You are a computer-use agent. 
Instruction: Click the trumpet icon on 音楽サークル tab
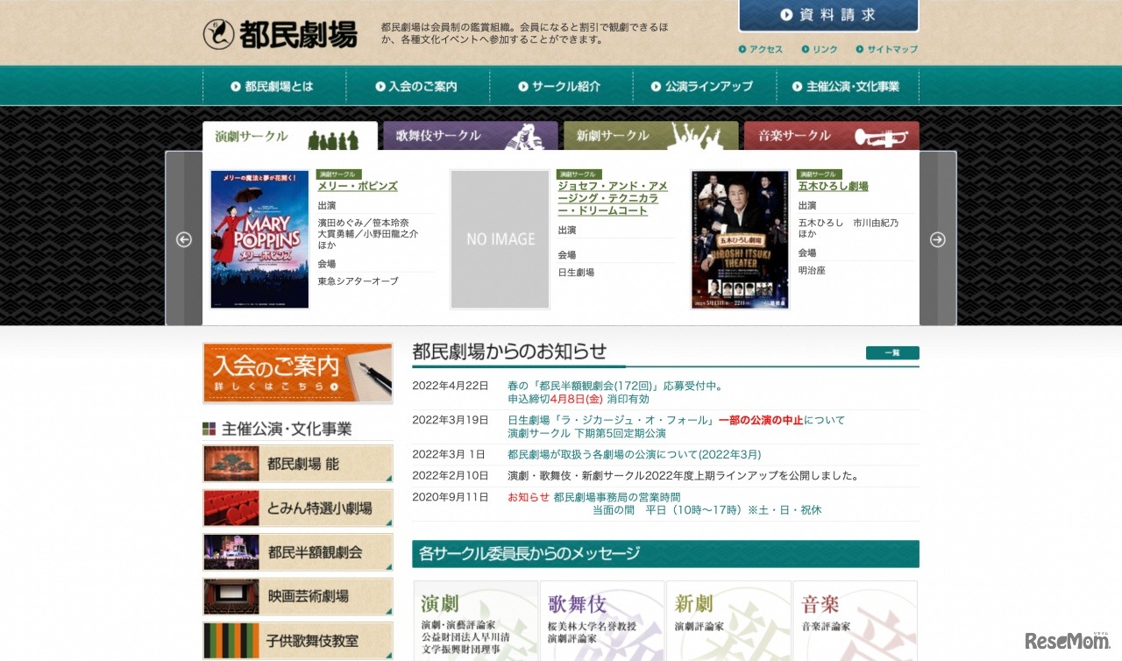pyautogui.click(x=882, y=136)
